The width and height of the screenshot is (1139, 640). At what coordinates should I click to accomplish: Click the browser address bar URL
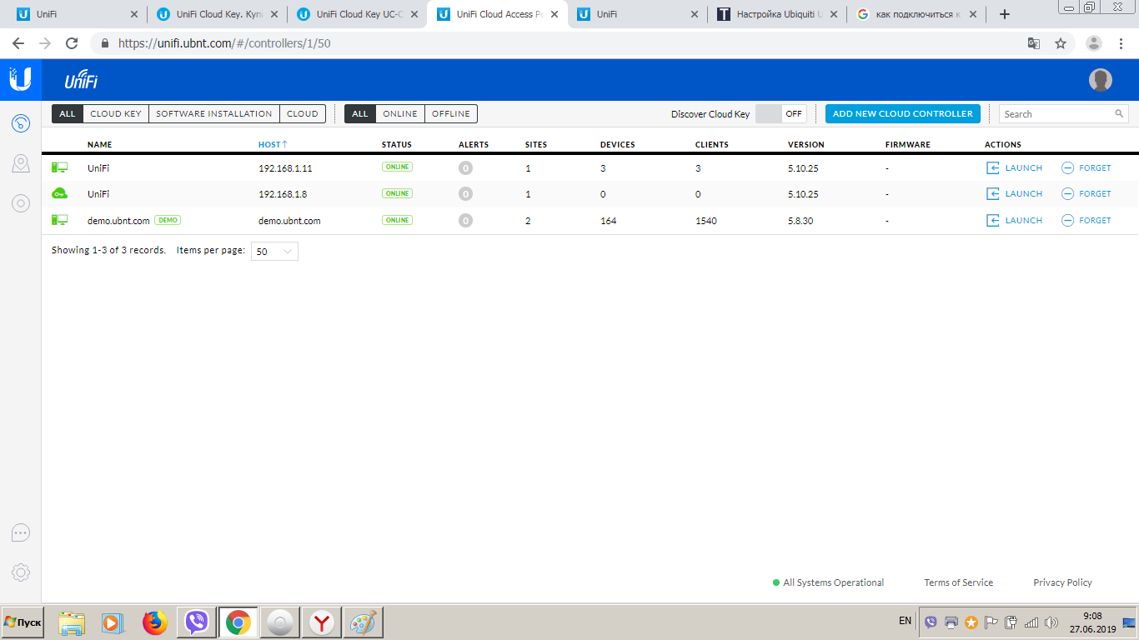[224, 43]
